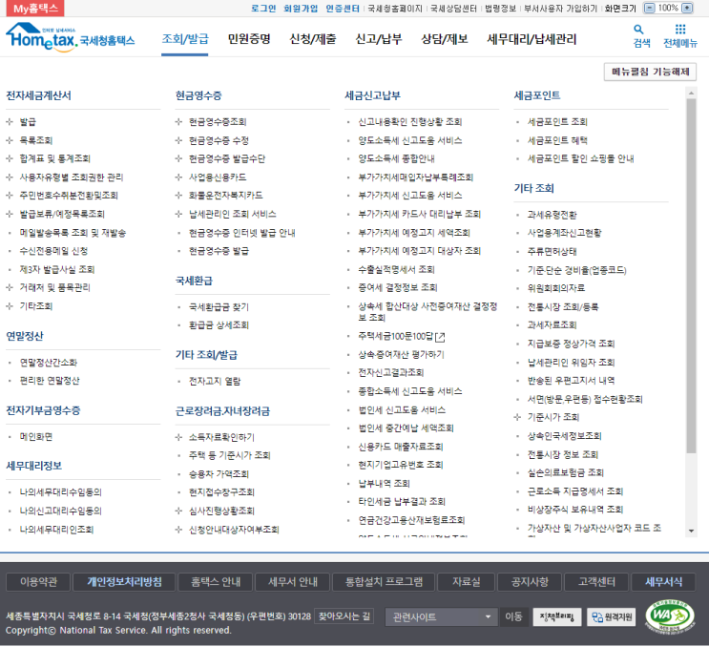Click the scrollbar down arrow

(x=691, y=531)
